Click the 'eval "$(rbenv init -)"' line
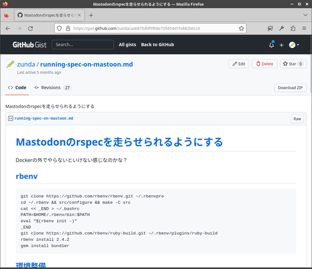 [x=49, y=221]
